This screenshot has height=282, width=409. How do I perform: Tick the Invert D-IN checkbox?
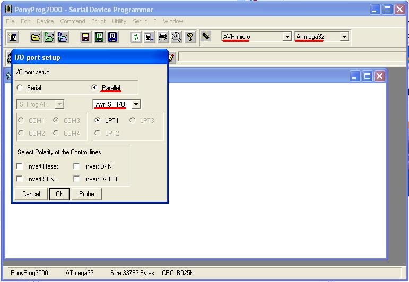point(77,166)
